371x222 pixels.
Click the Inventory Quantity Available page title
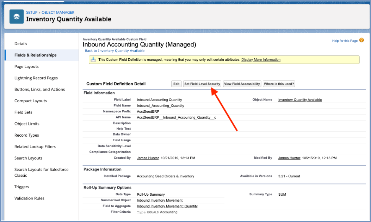point(69,19)
